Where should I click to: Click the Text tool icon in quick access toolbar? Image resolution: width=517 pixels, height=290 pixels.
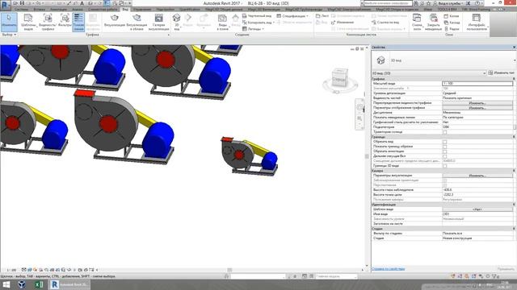tap(82, 3)
